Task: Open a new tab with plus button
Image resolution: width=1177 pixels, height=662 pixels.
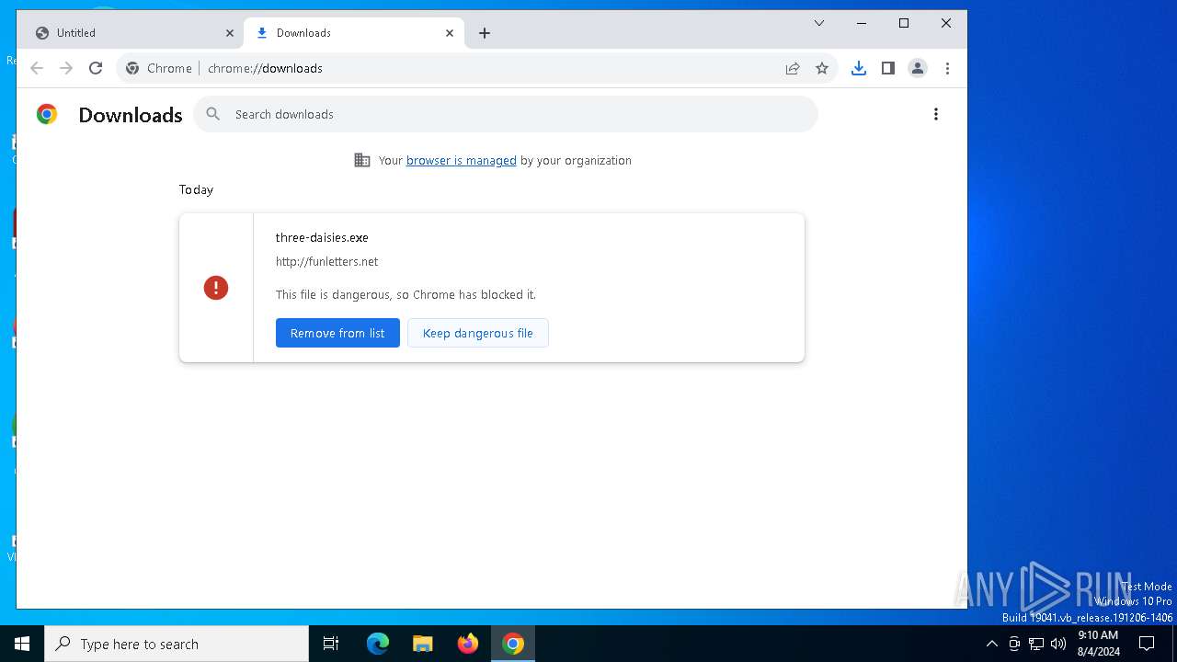Action: (485, 33)
